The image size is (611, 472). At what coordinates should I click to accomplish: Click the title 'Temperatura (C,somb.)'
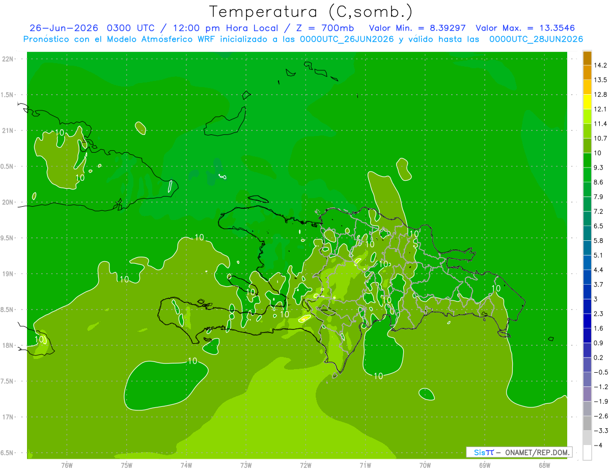[x=311, y=12]
